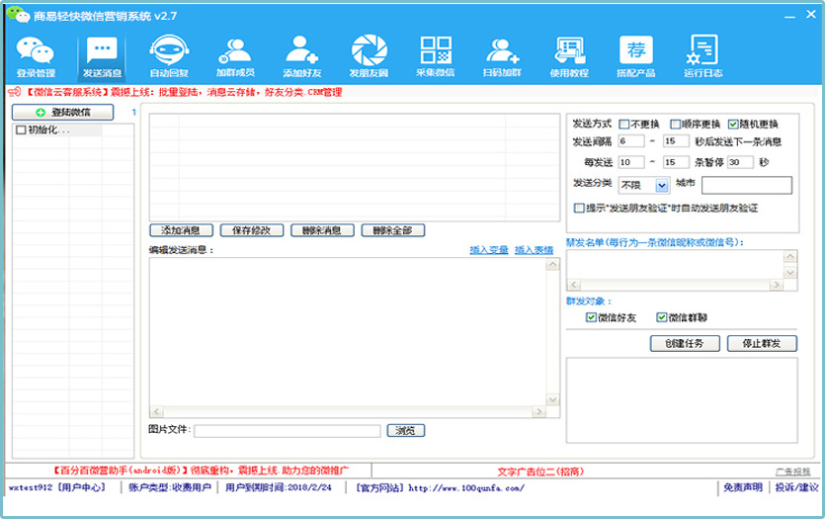
Task: Open the 用户中心 user center link
Action: point(81,487)
